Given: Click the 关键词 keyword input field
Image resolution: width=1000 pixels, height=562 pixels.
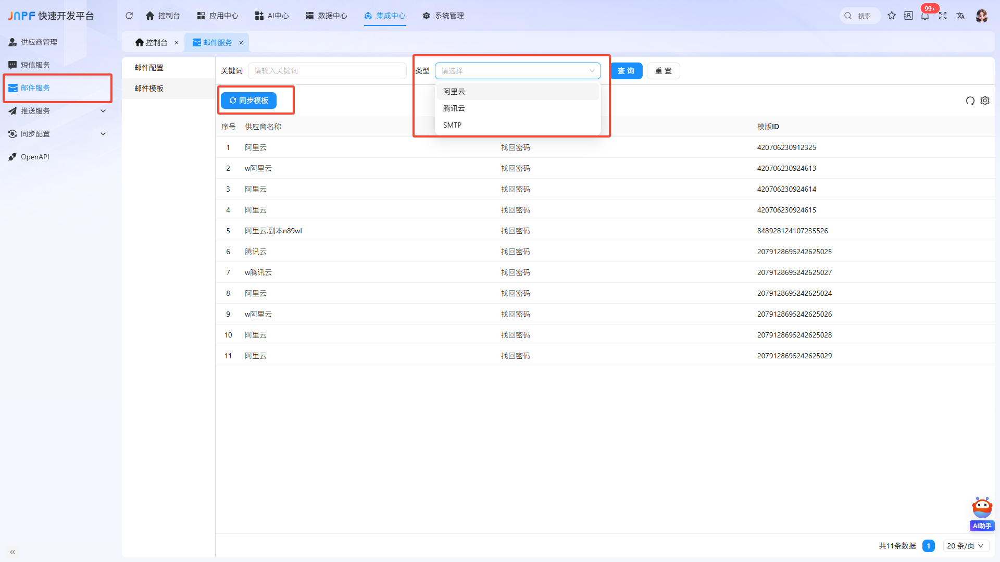Looking at the screenshot, I should (327, 71).
